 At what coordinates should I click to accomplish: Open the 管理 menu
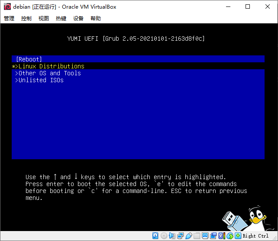click(9, 18)
